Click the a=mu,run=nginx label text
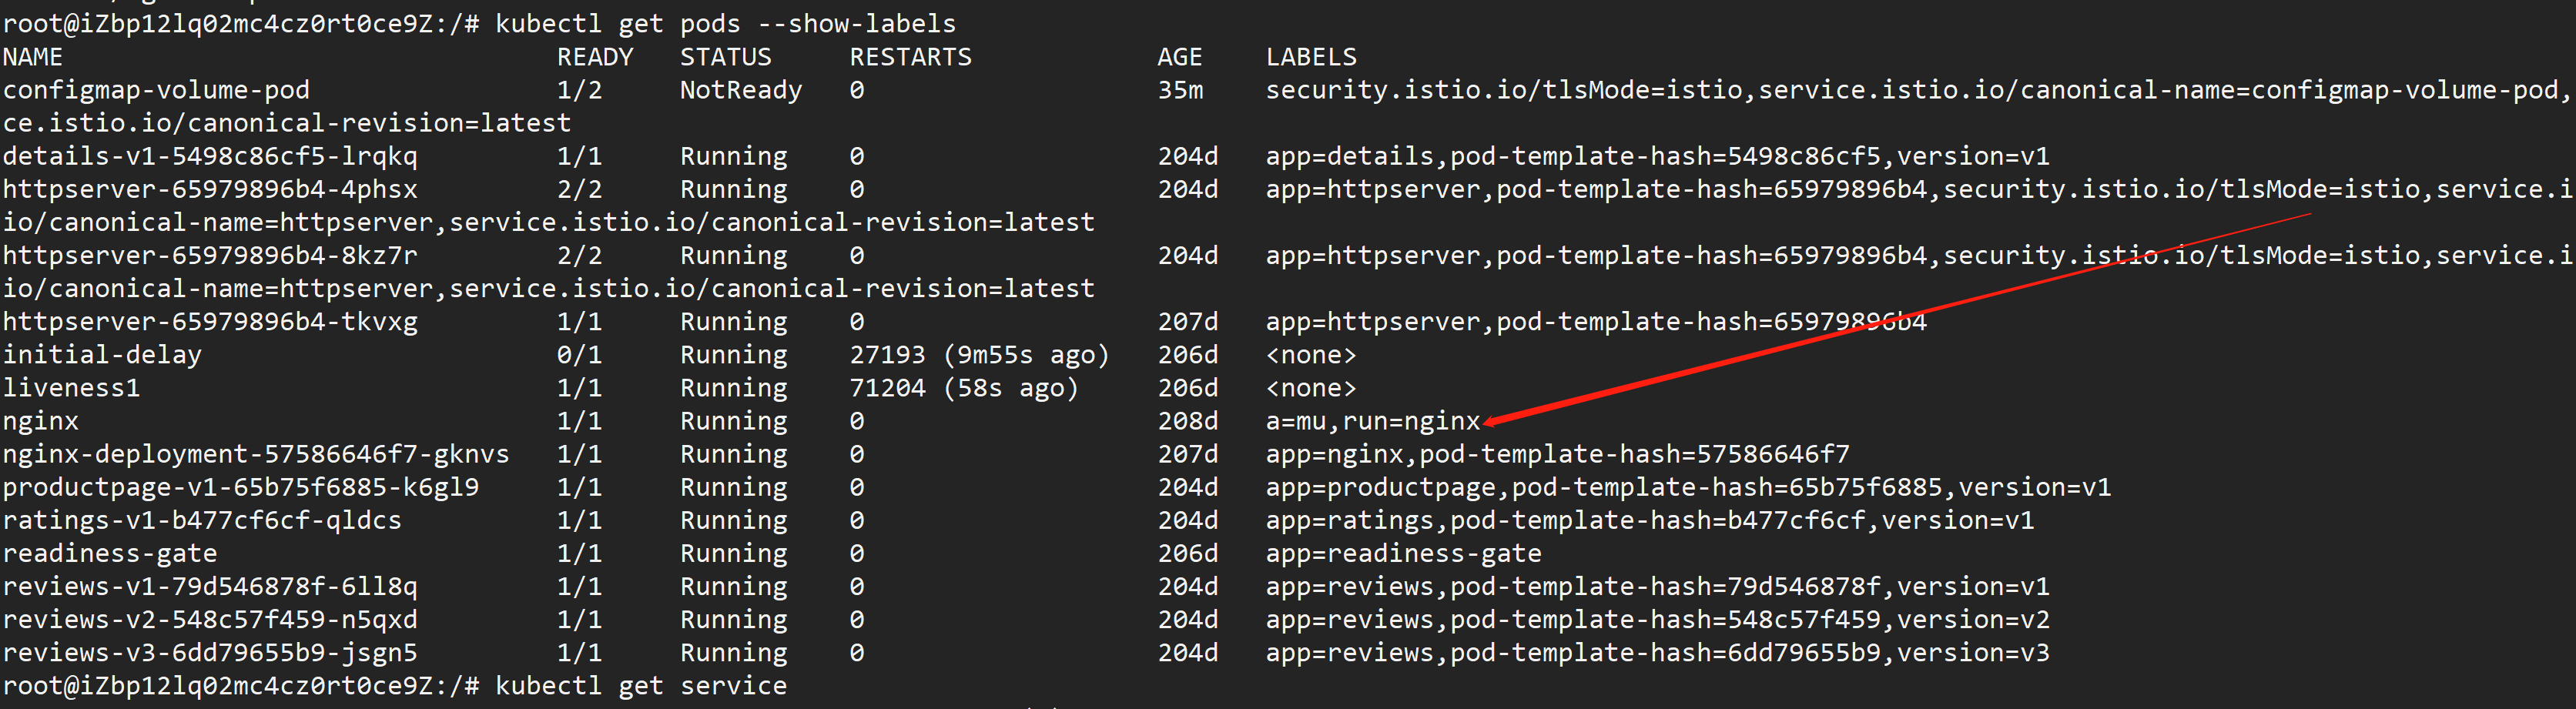 coord(1372,421)
